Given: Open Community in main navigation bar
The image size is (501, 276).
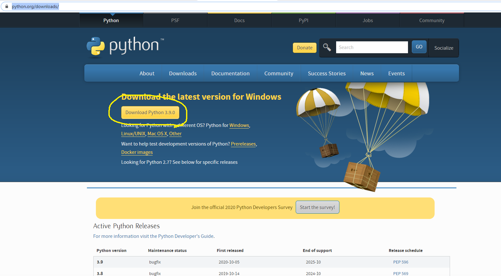Looking at the screenshot, I should 279,73.
